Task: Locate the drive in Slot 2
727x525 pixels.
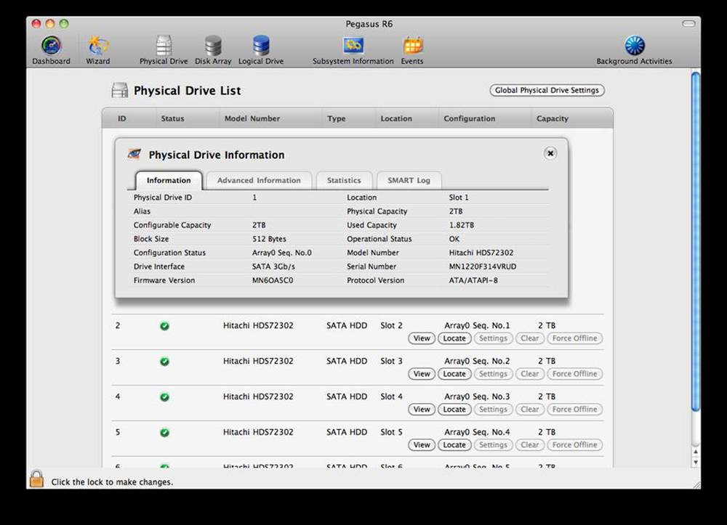Action: coord(454,338)
